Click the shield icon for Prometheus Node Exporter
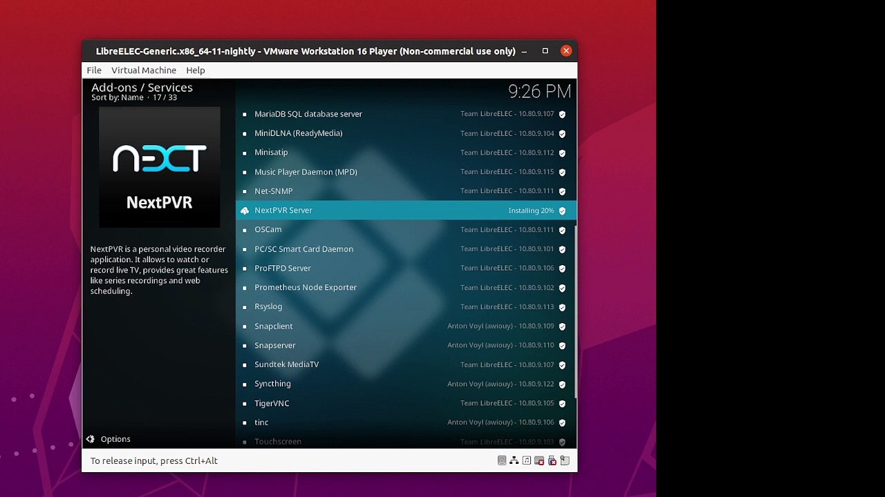This screenshot has height=497, width=885. pos(562,288)
